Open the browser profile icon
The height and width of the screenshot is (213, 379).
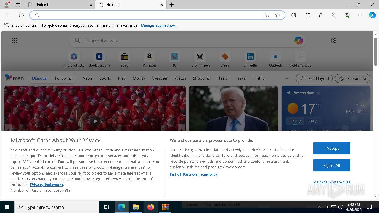pos(7,5)
